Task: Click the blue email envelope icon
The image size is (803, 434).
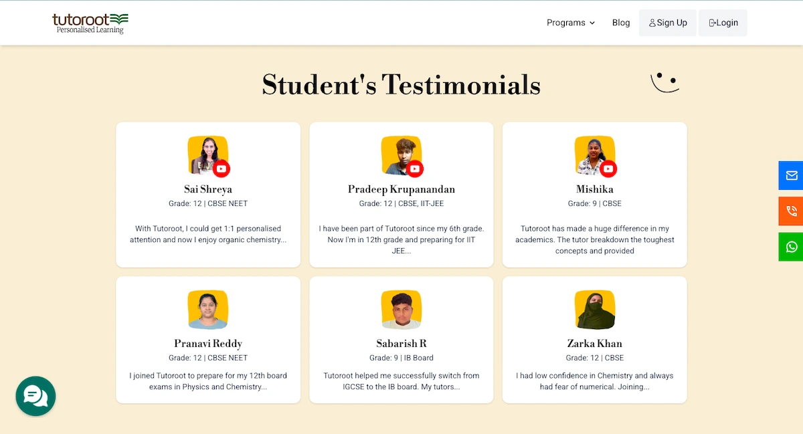Action: (x=791, y=175)
